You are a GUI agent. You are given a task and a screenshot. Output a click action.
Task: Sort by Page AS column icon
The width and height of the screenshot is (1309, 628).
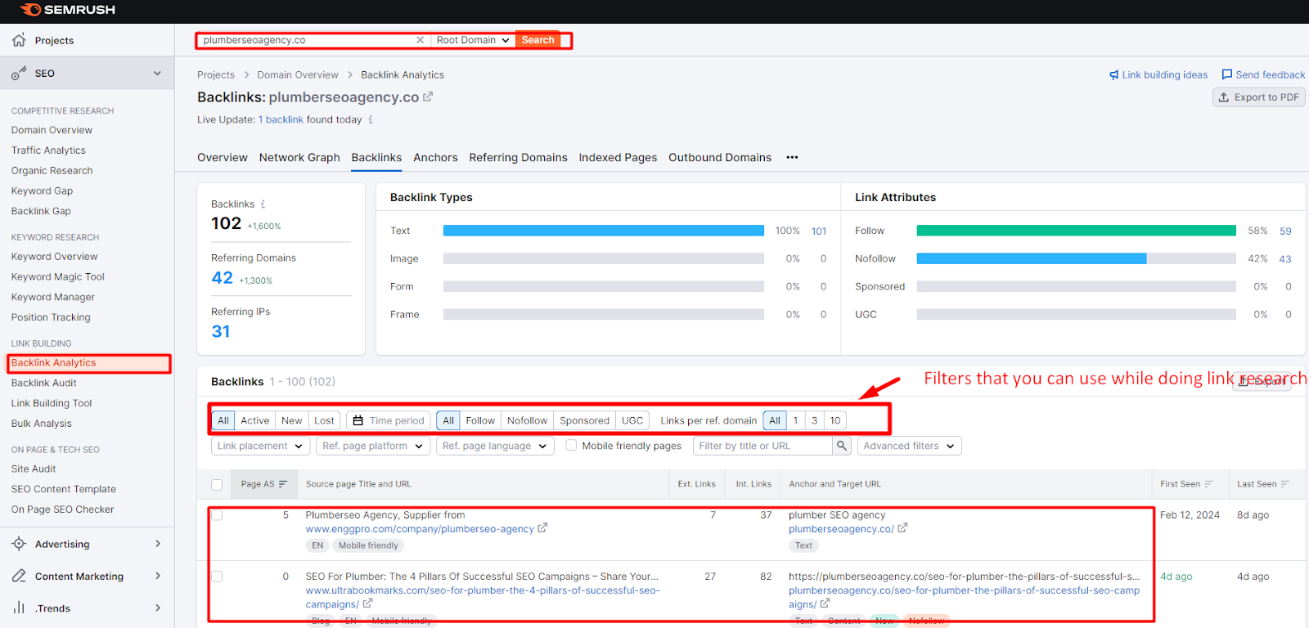click(x=283, y=484)
